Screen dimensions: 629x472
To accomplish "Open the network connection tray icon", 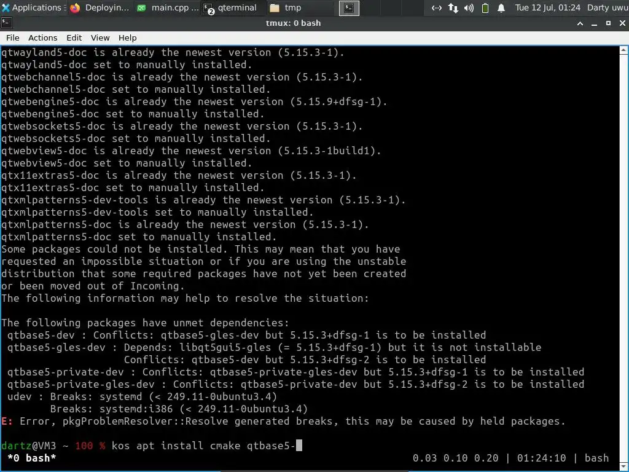I will point(437,7).
